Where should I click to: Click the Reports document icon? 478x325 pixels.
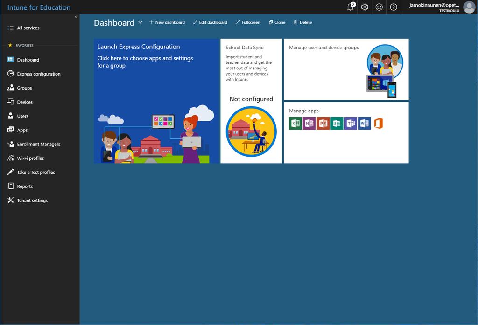(10, 186)
